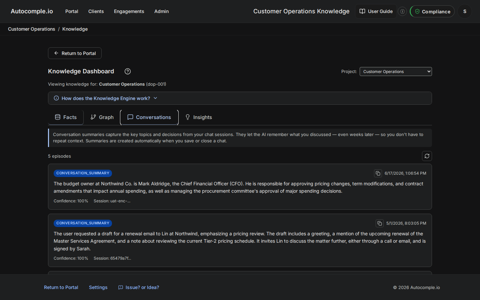Image resolution: width=480 pixels, height=300 pixels.
Task: Copy the 6/17/2026 conversation summary
Action: tap(378, 173)
